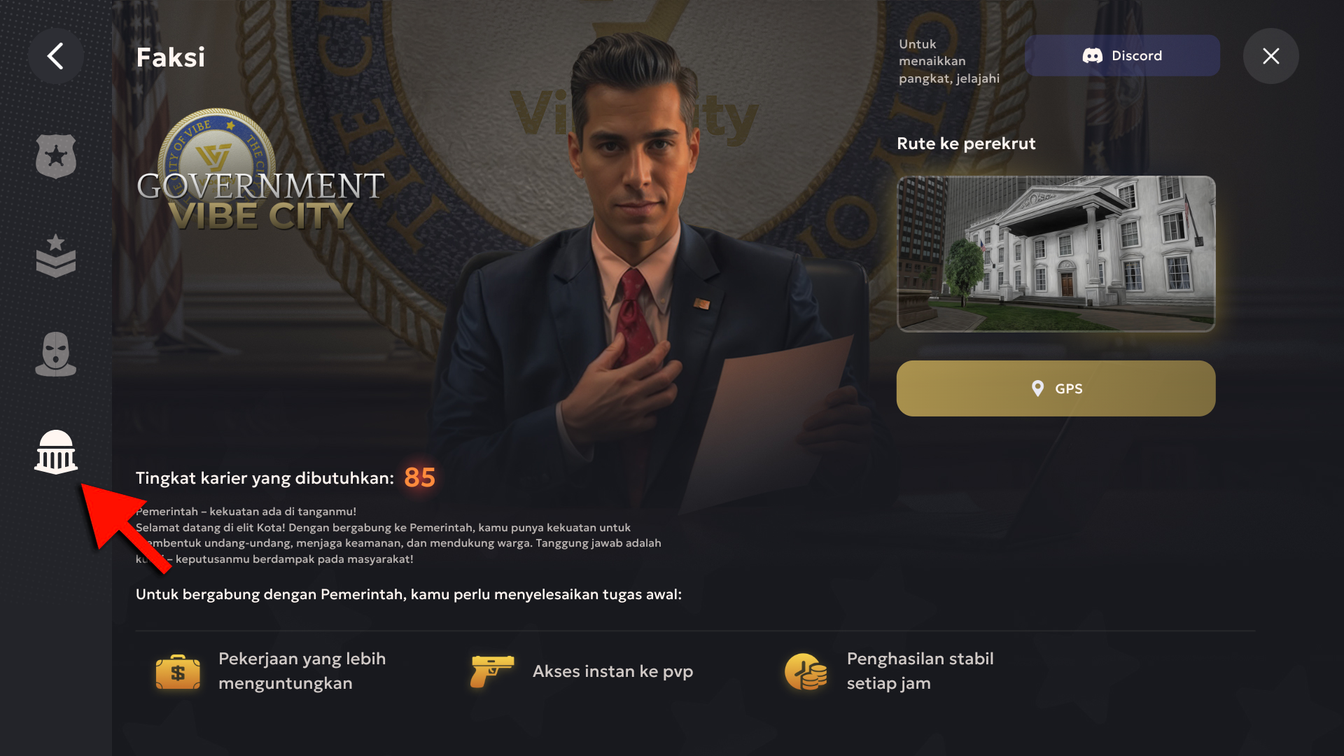The height and width of the screenshot is (756, 1344).
Task: Set the GPS route to recruiter
Action: pyautogui.click(x=1056, y=388)
